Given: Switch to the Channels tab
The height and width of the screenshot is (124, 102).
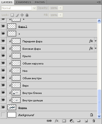Looking at the screenshot, I should [x=24, y=2].
